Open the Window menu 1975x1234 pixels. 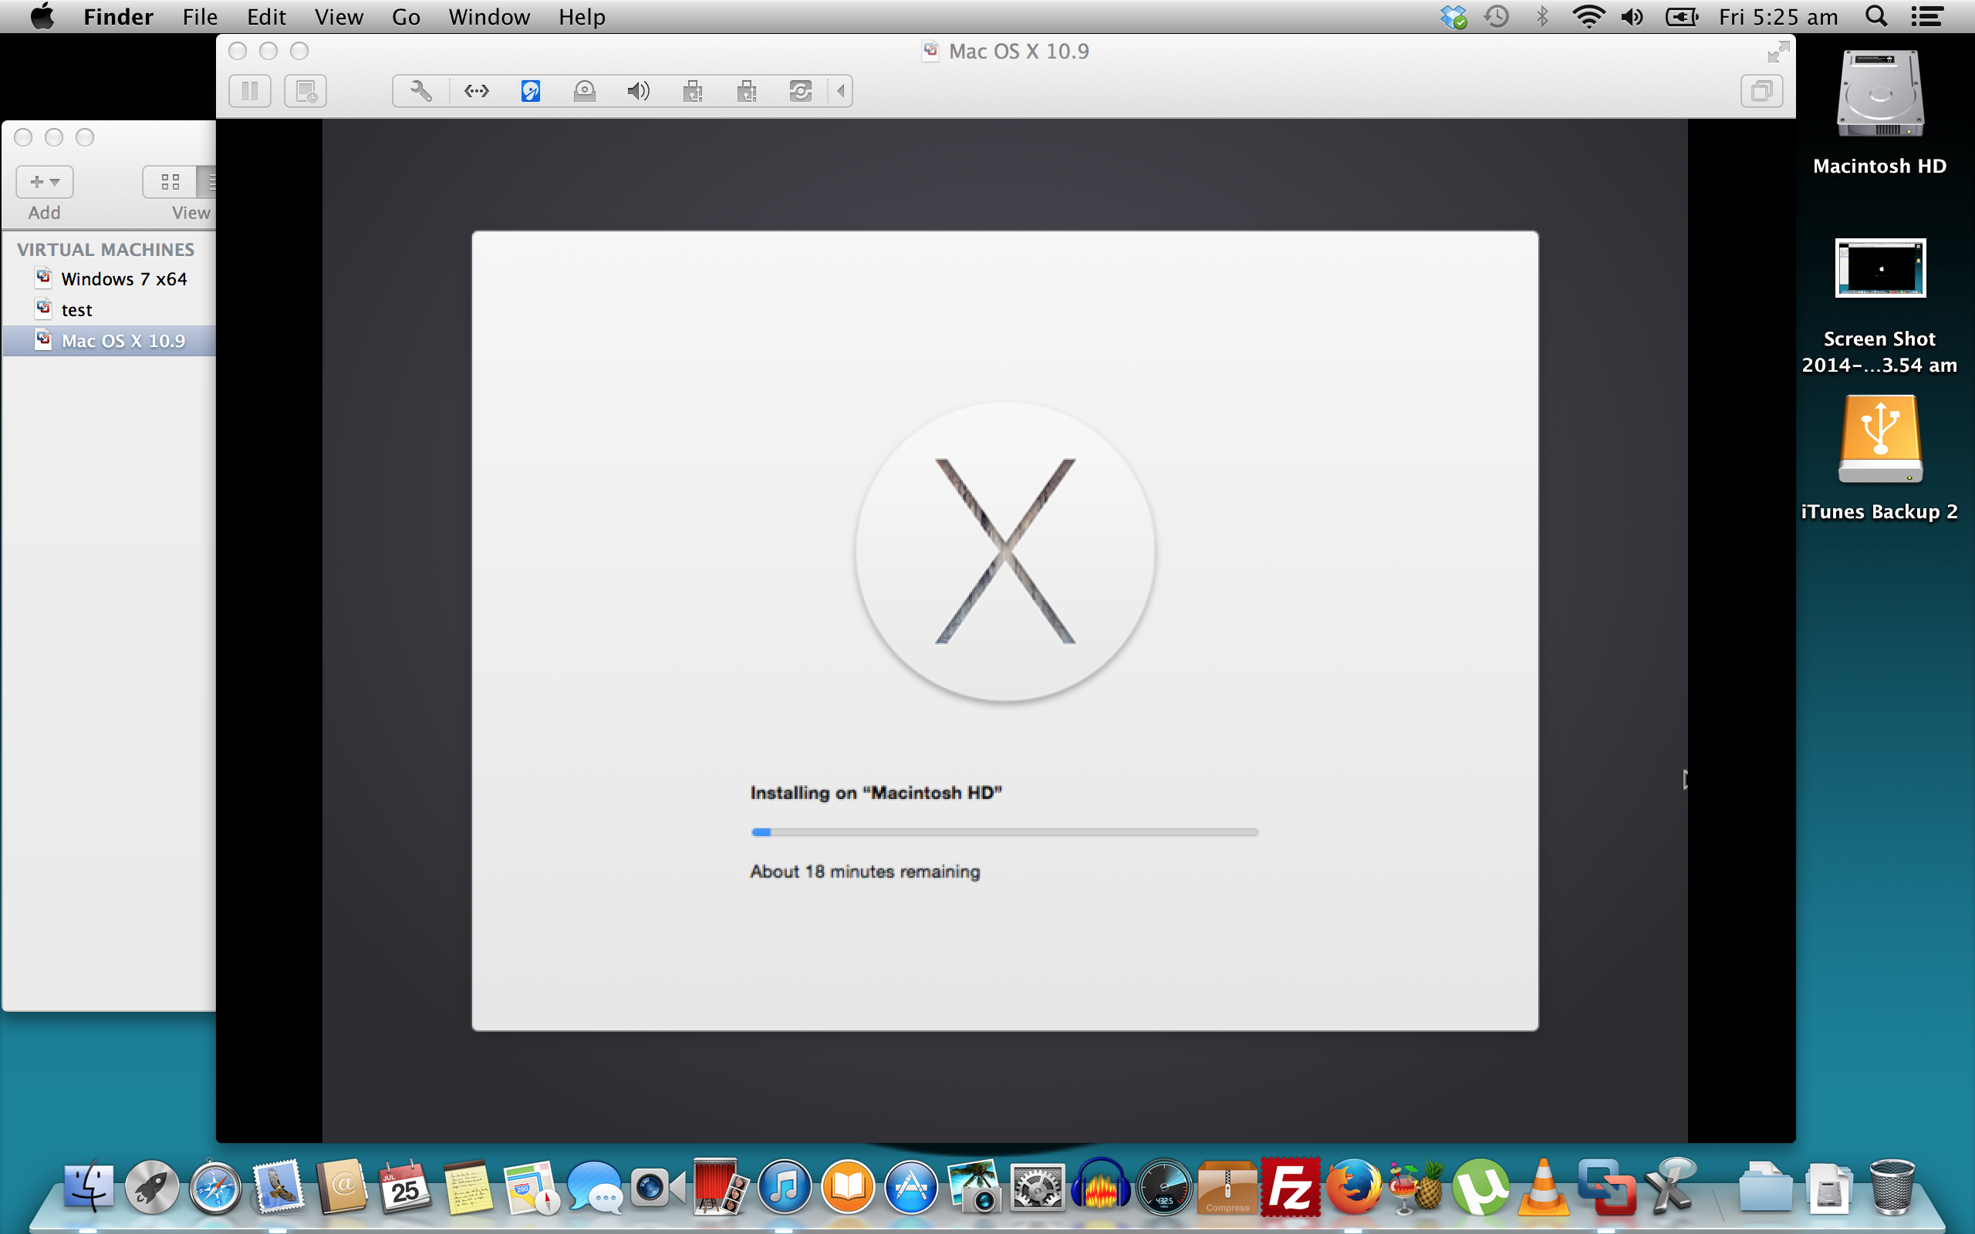(489, 16)
